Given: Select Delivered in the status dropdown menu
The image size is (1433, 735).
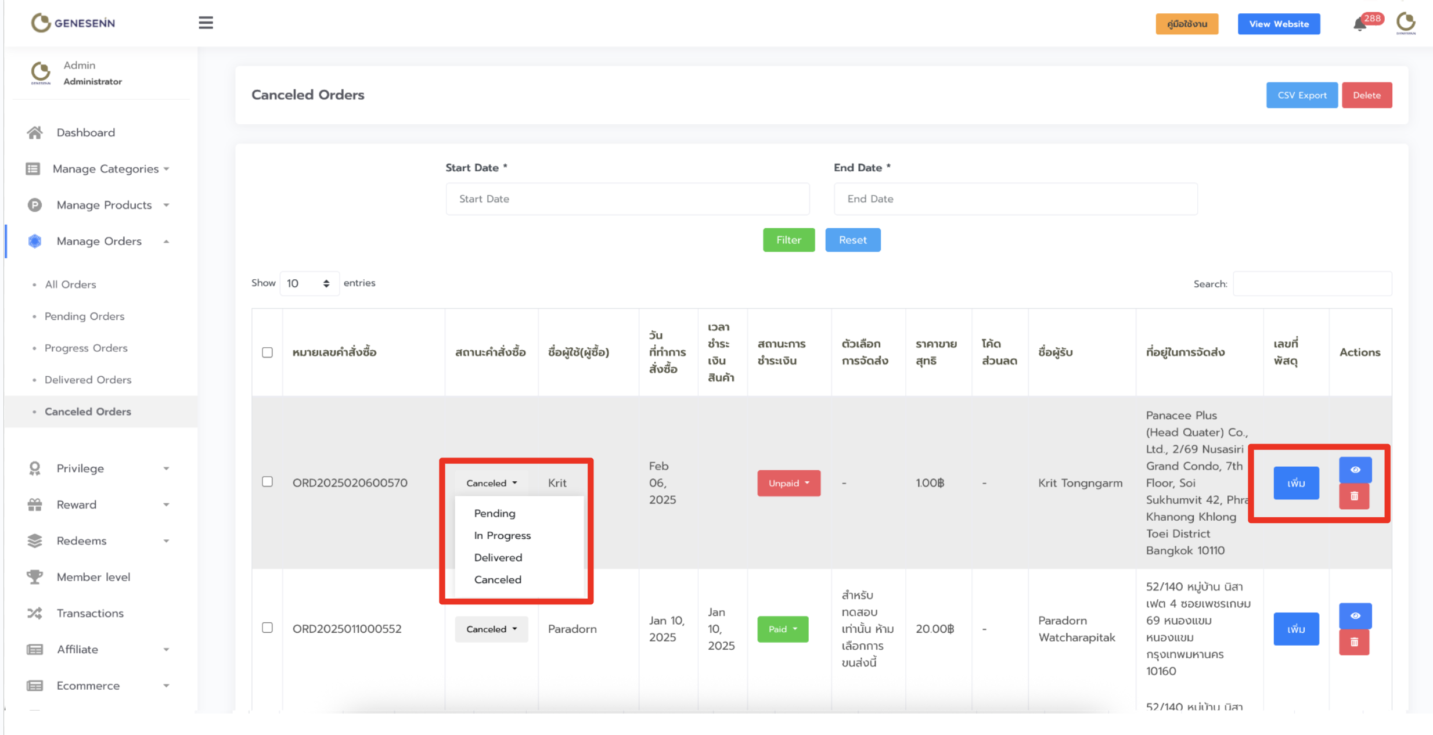Looking at the screenshot, I should 498,557.
